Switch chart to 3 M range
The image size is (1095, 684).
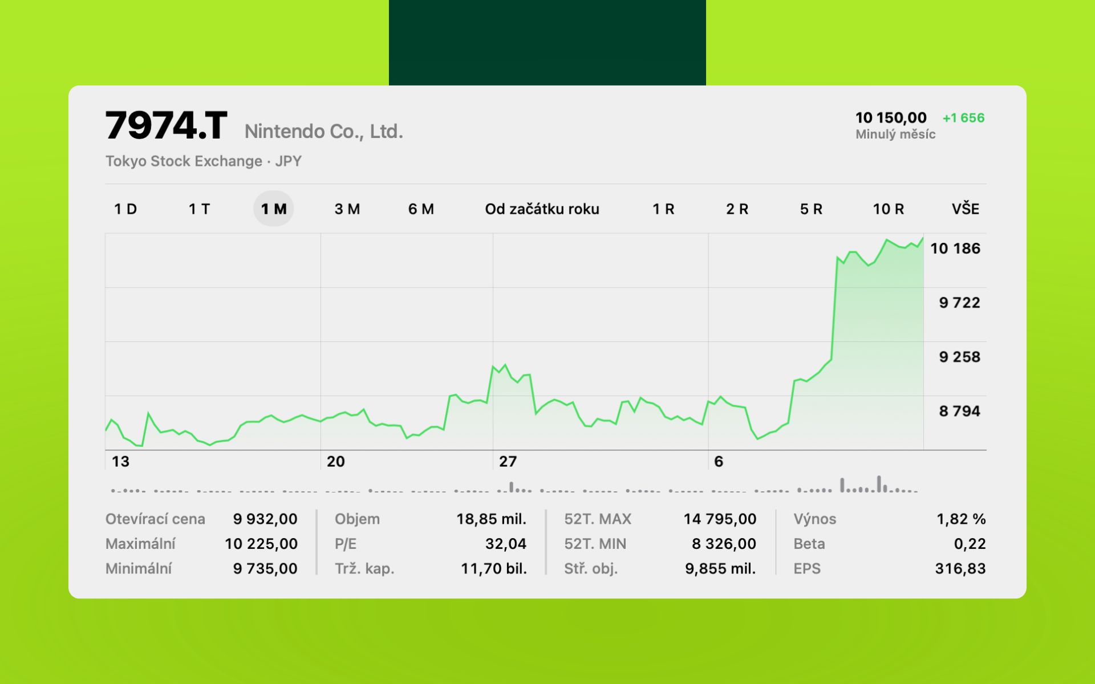pos(347,209)
